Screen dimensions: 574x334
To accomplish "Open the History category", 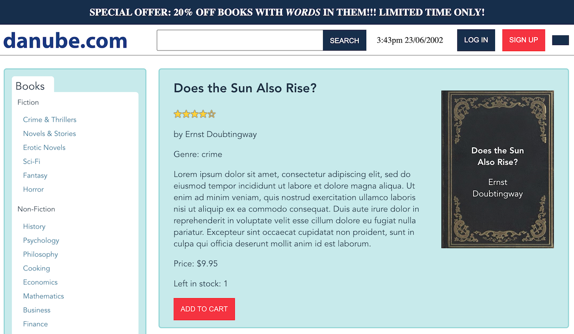I will pos(34,227).
